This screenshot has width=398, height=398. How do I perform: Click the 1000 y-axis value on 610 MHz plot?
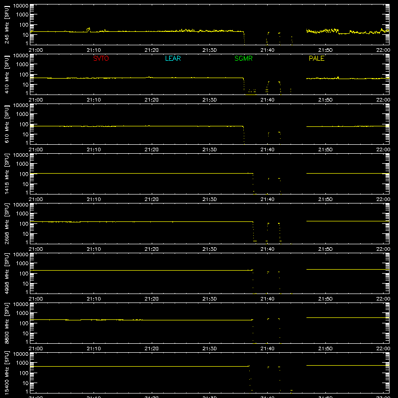[x=22, y=114]
